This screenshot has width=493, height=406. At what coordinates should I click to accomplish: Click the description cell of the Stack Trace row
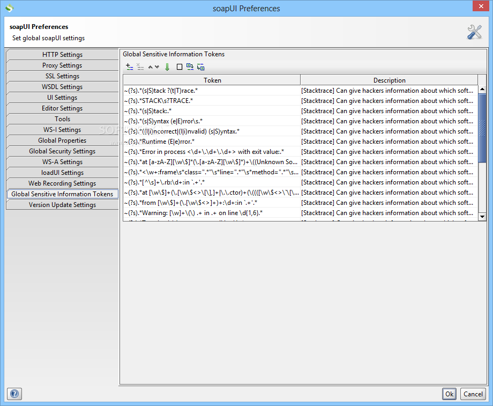click(389, 91)
